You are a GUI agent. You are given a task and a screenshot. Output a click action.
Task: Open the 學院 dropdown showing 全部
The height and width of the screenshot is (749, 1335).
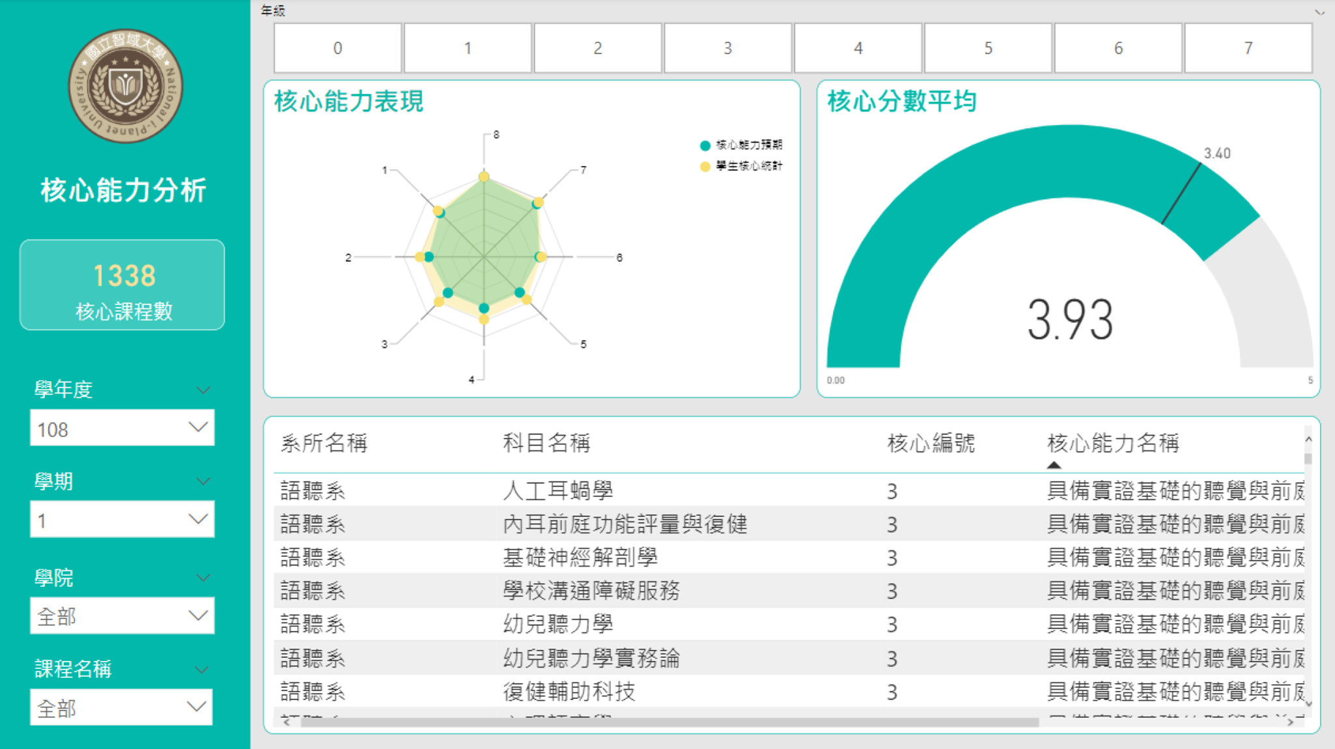click(122, 615)
